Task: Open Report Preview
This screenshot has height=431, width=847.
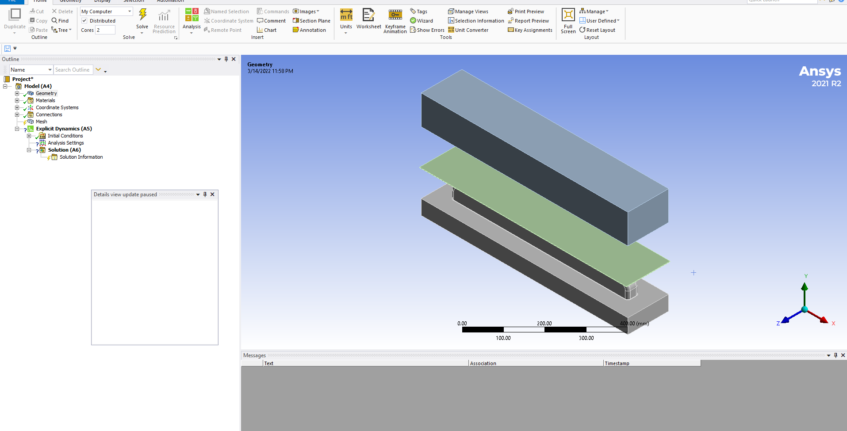Action: pyautogui.click(x=528, y=21)
